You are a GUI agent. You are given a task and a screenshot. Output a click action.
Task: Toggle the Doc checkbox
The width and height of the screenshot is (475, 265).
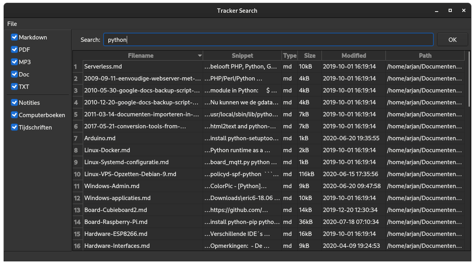click(x=15, y=75)
